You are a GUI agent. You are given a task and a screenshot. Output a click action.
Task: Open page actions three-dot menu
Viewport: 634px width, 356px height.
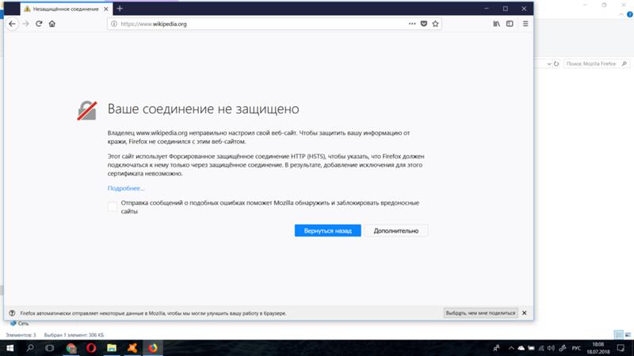coord(412,24)
